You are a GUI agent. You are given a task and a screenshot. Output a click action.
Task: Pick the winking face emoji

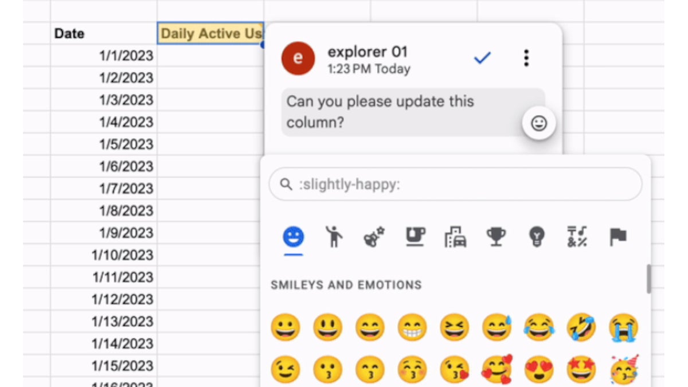(x=285, y=370)
